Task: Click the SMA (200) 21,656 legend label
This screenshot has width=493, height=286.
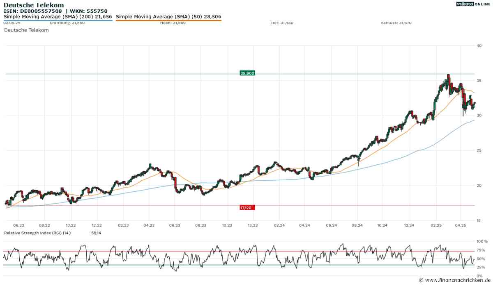Action: coord(58,17)
